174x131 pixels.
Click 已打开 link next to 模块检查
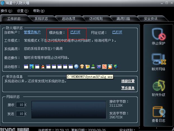pos(75,32)
